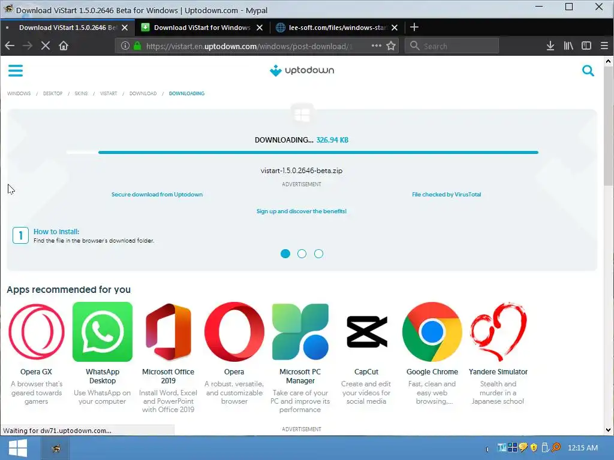Screen dimensions: 614x460
Task: Switch to Download ViStart for Windows tab
Action: (201, 28)
